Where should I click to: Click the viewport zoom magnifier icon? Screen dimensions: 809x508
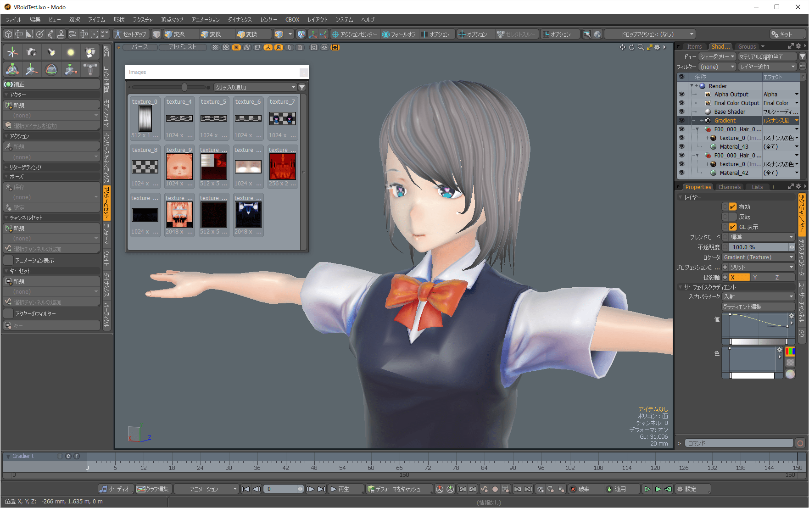[x=641, y=47]
